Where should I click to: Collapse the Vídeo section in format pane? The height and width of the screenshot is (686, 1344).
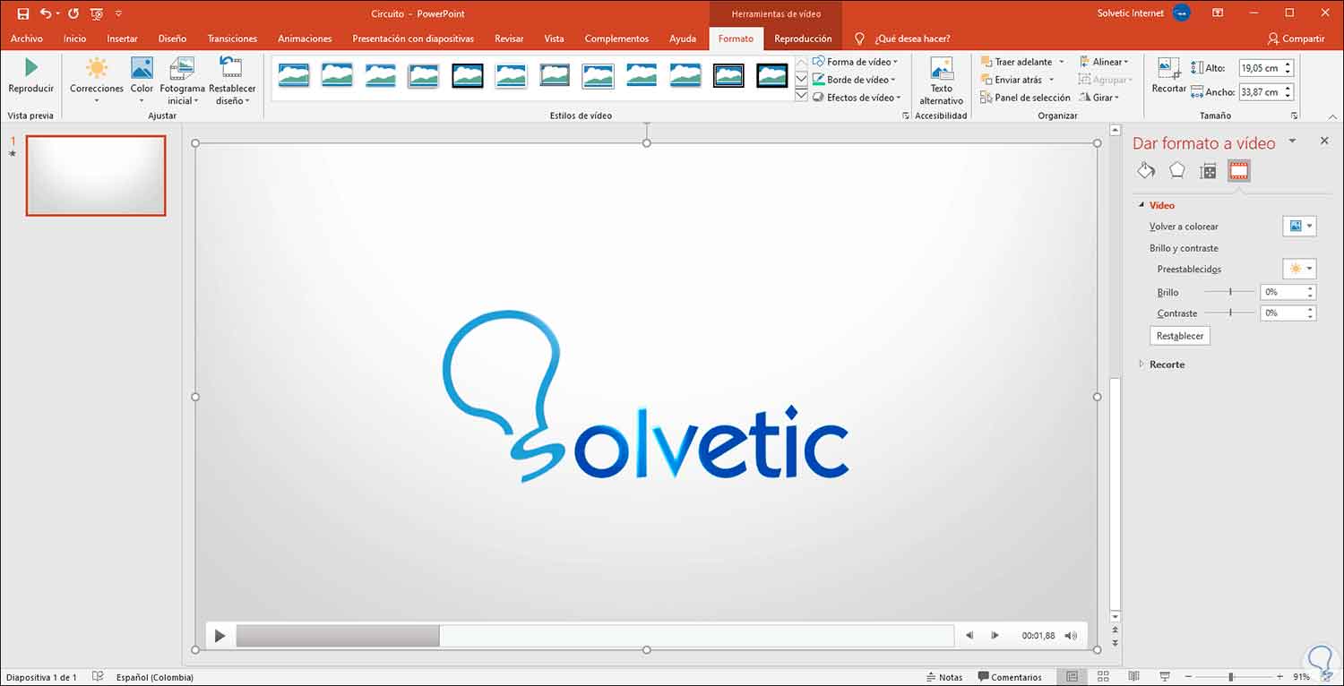point(1142,205)
